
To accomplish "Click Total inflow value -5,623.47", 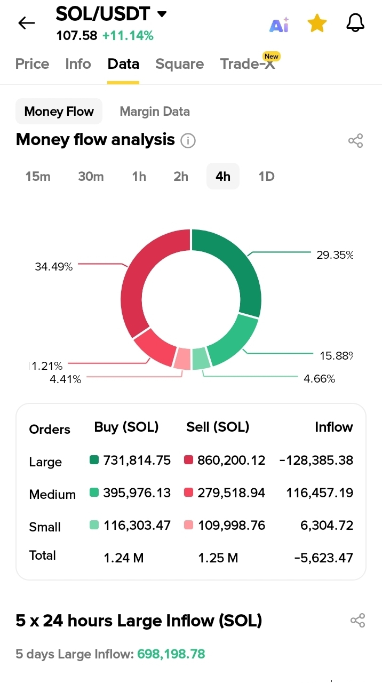I will click(x=324, y=558).
